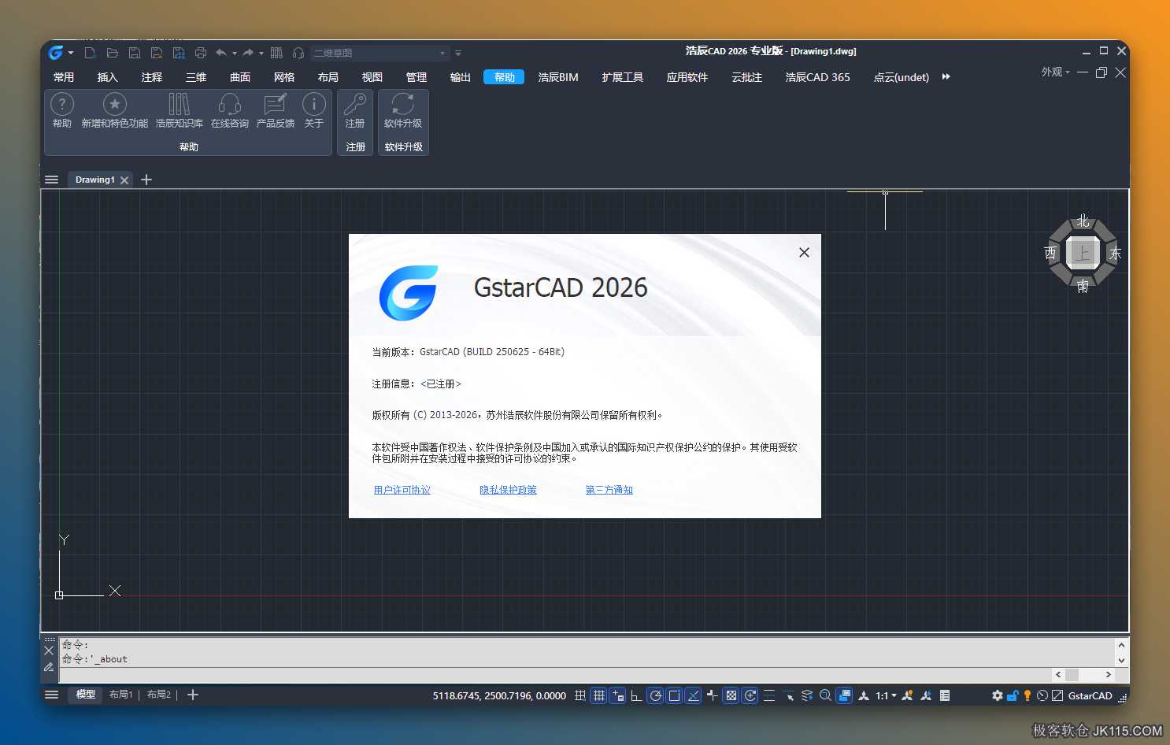Open the 1:1 annotation scale dropdown
Image resolution: width=1170 pixels, height=745 pixels.
(x=887, y=695)
